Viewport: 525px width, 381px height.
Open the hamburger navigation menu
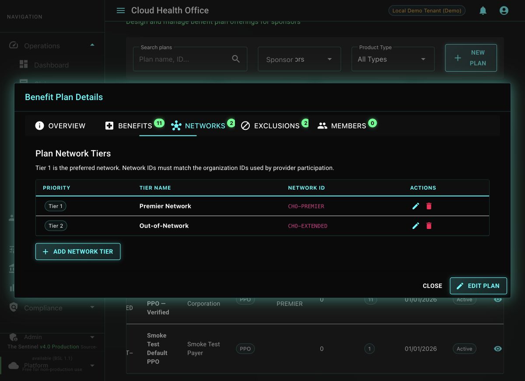click(121, 10)
